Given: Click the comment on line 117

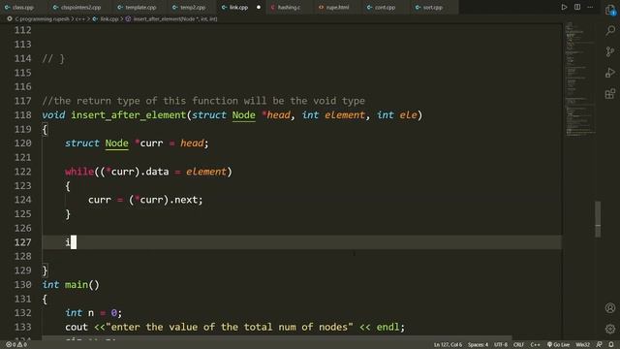Looking at the screenshot, I should click(x=203, y=101).
